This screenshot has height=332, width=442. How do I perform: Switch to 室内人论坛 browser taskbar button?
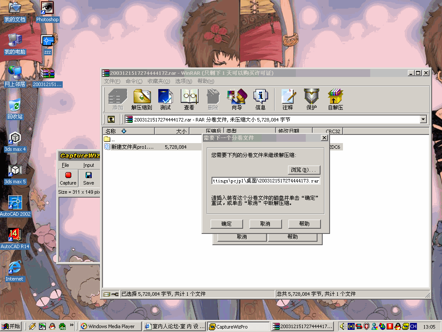click(x=174, y=326)
